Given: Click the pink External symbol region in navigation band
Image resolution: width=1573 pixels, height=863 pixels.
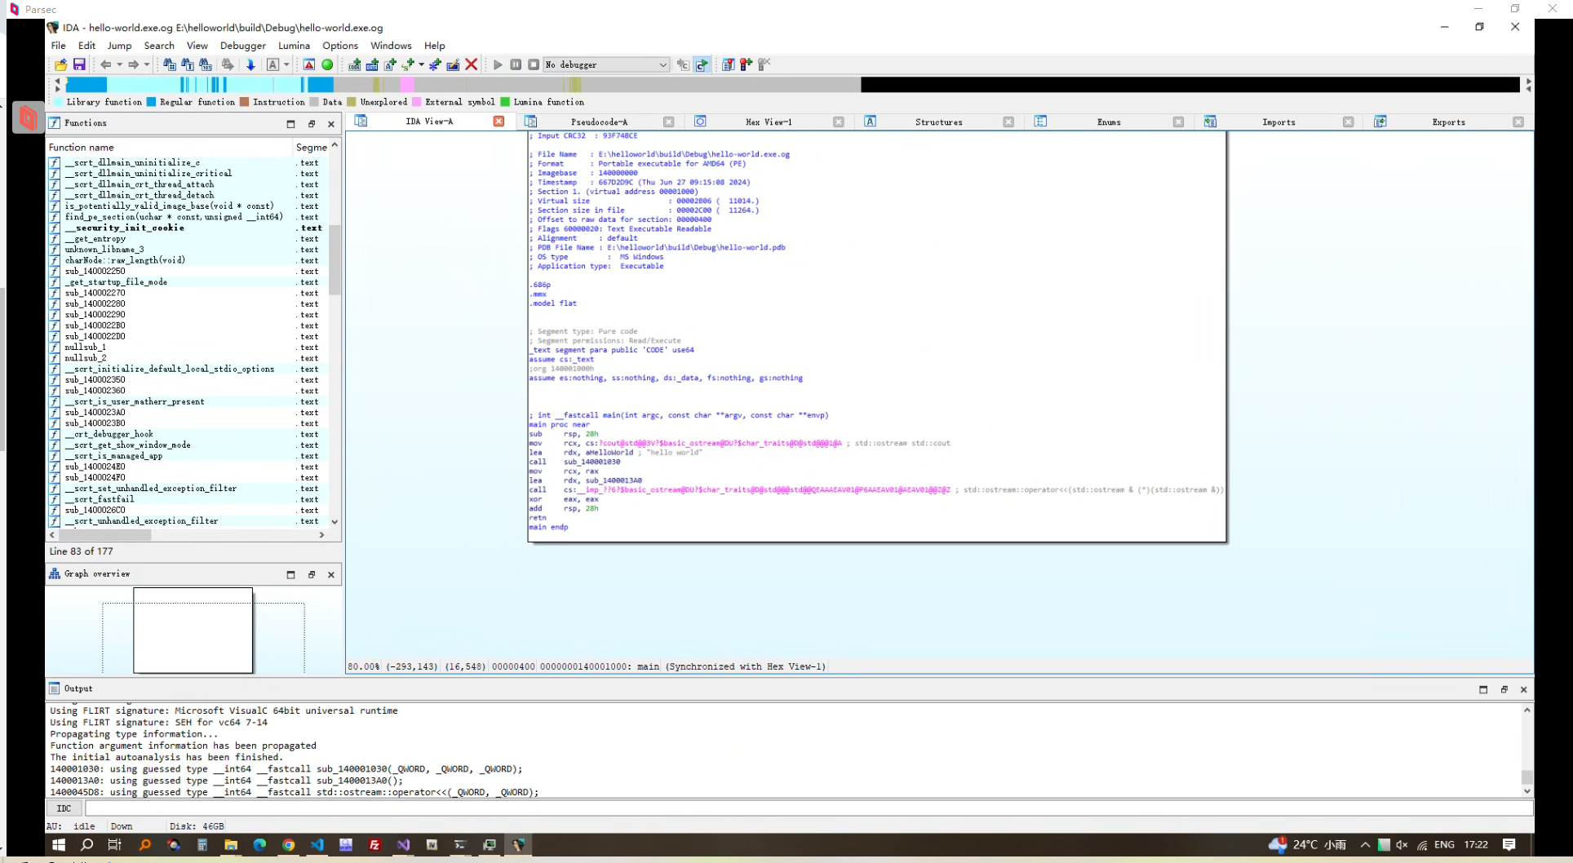Looking at the screenshot, I should click(407, 85).
